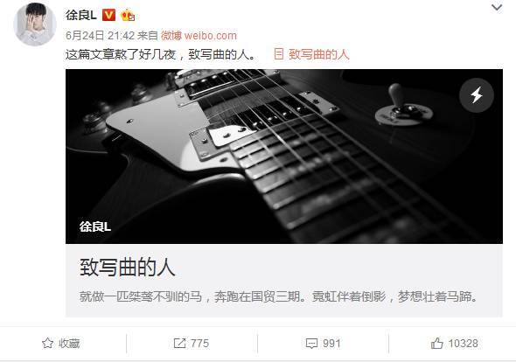This screenshot has height=362, width=516.
Task: Tap the lightning bolt quick-read icon
Action: [476, 95]
